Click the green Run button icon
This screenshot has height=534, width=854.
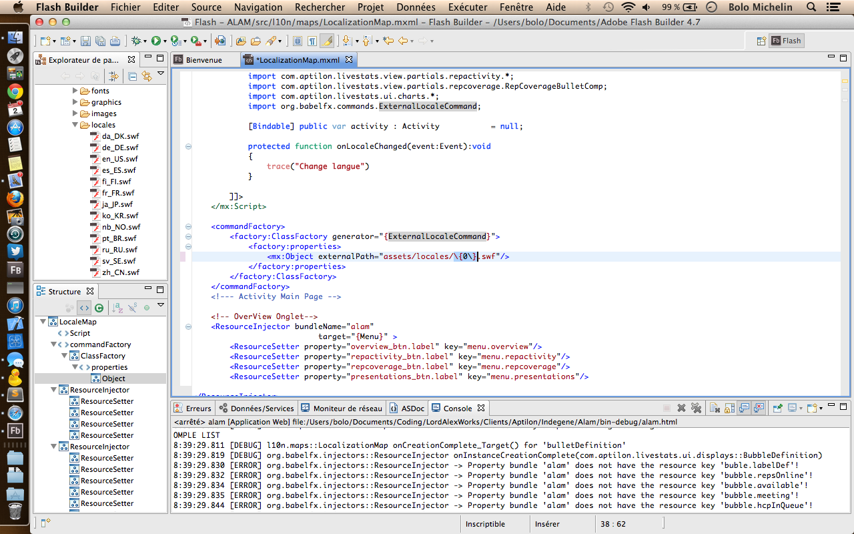155,41
